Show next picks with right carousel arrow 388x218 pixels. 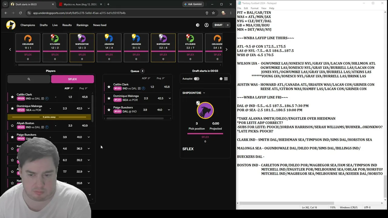point(226,49)
